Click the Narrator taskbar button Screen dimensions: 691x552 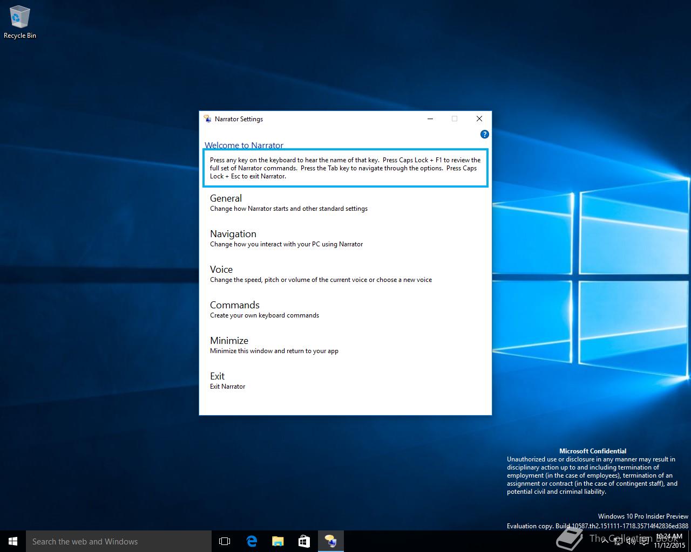[330, 541]
